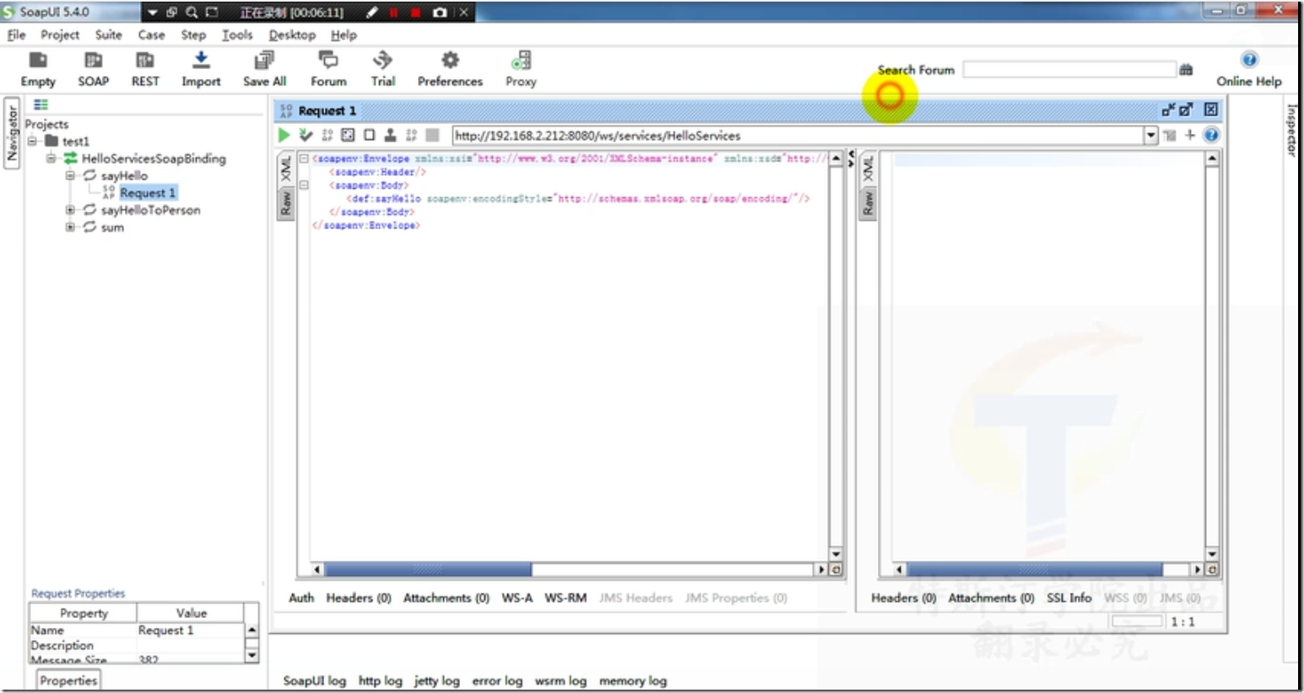The image size is (1304, 693).
Task: Open the jetty log tab
Action: point(436,680)
